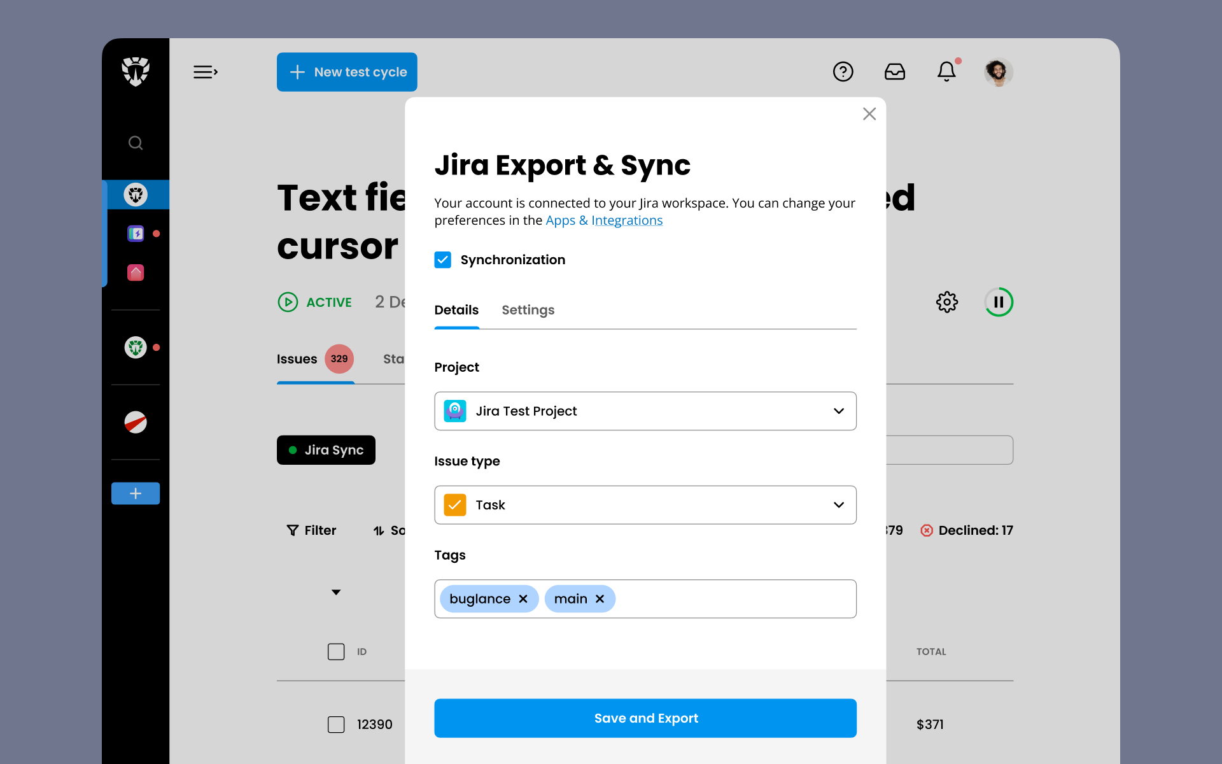Remove the buglance tag
The width and height of the screenshot is (1222, 764).
point(523,599)
